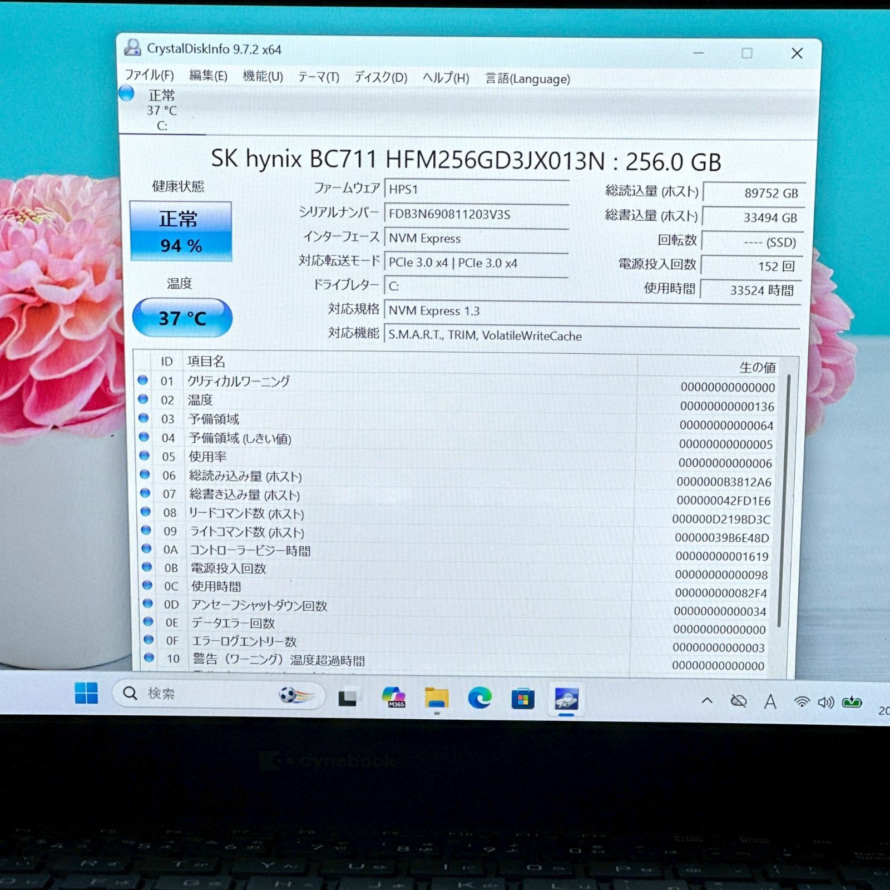
Task: Click the blue disk status orb above C:
Action: click(x=127, y=93)
